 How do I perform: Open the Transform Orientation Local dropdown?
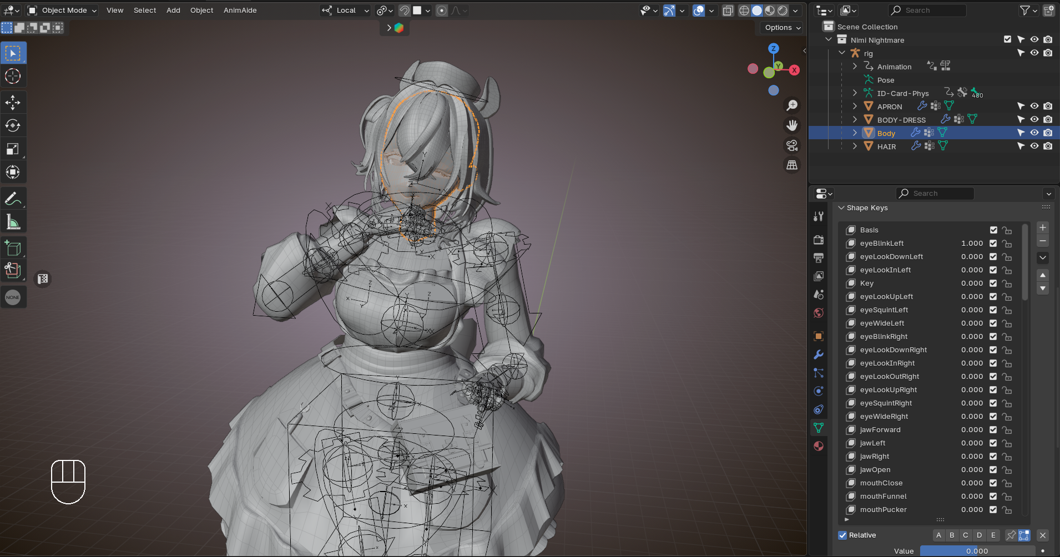(x=345, y=10)
